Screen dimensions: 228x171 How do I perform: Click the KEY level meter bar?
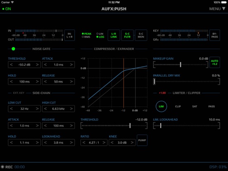tap(184, 31)
